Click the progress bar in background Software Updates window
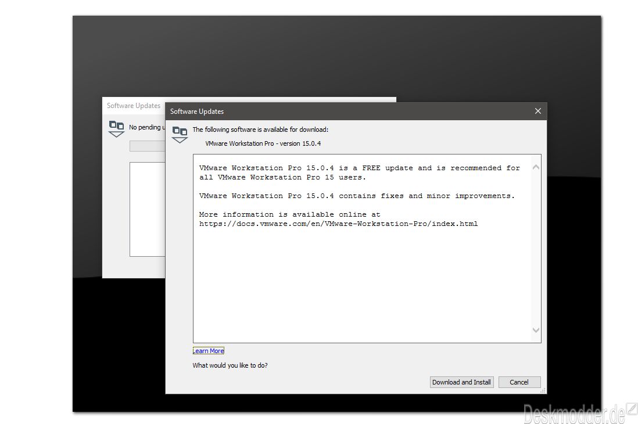Viewport: 638px width, 424px height. click(147, 146)
